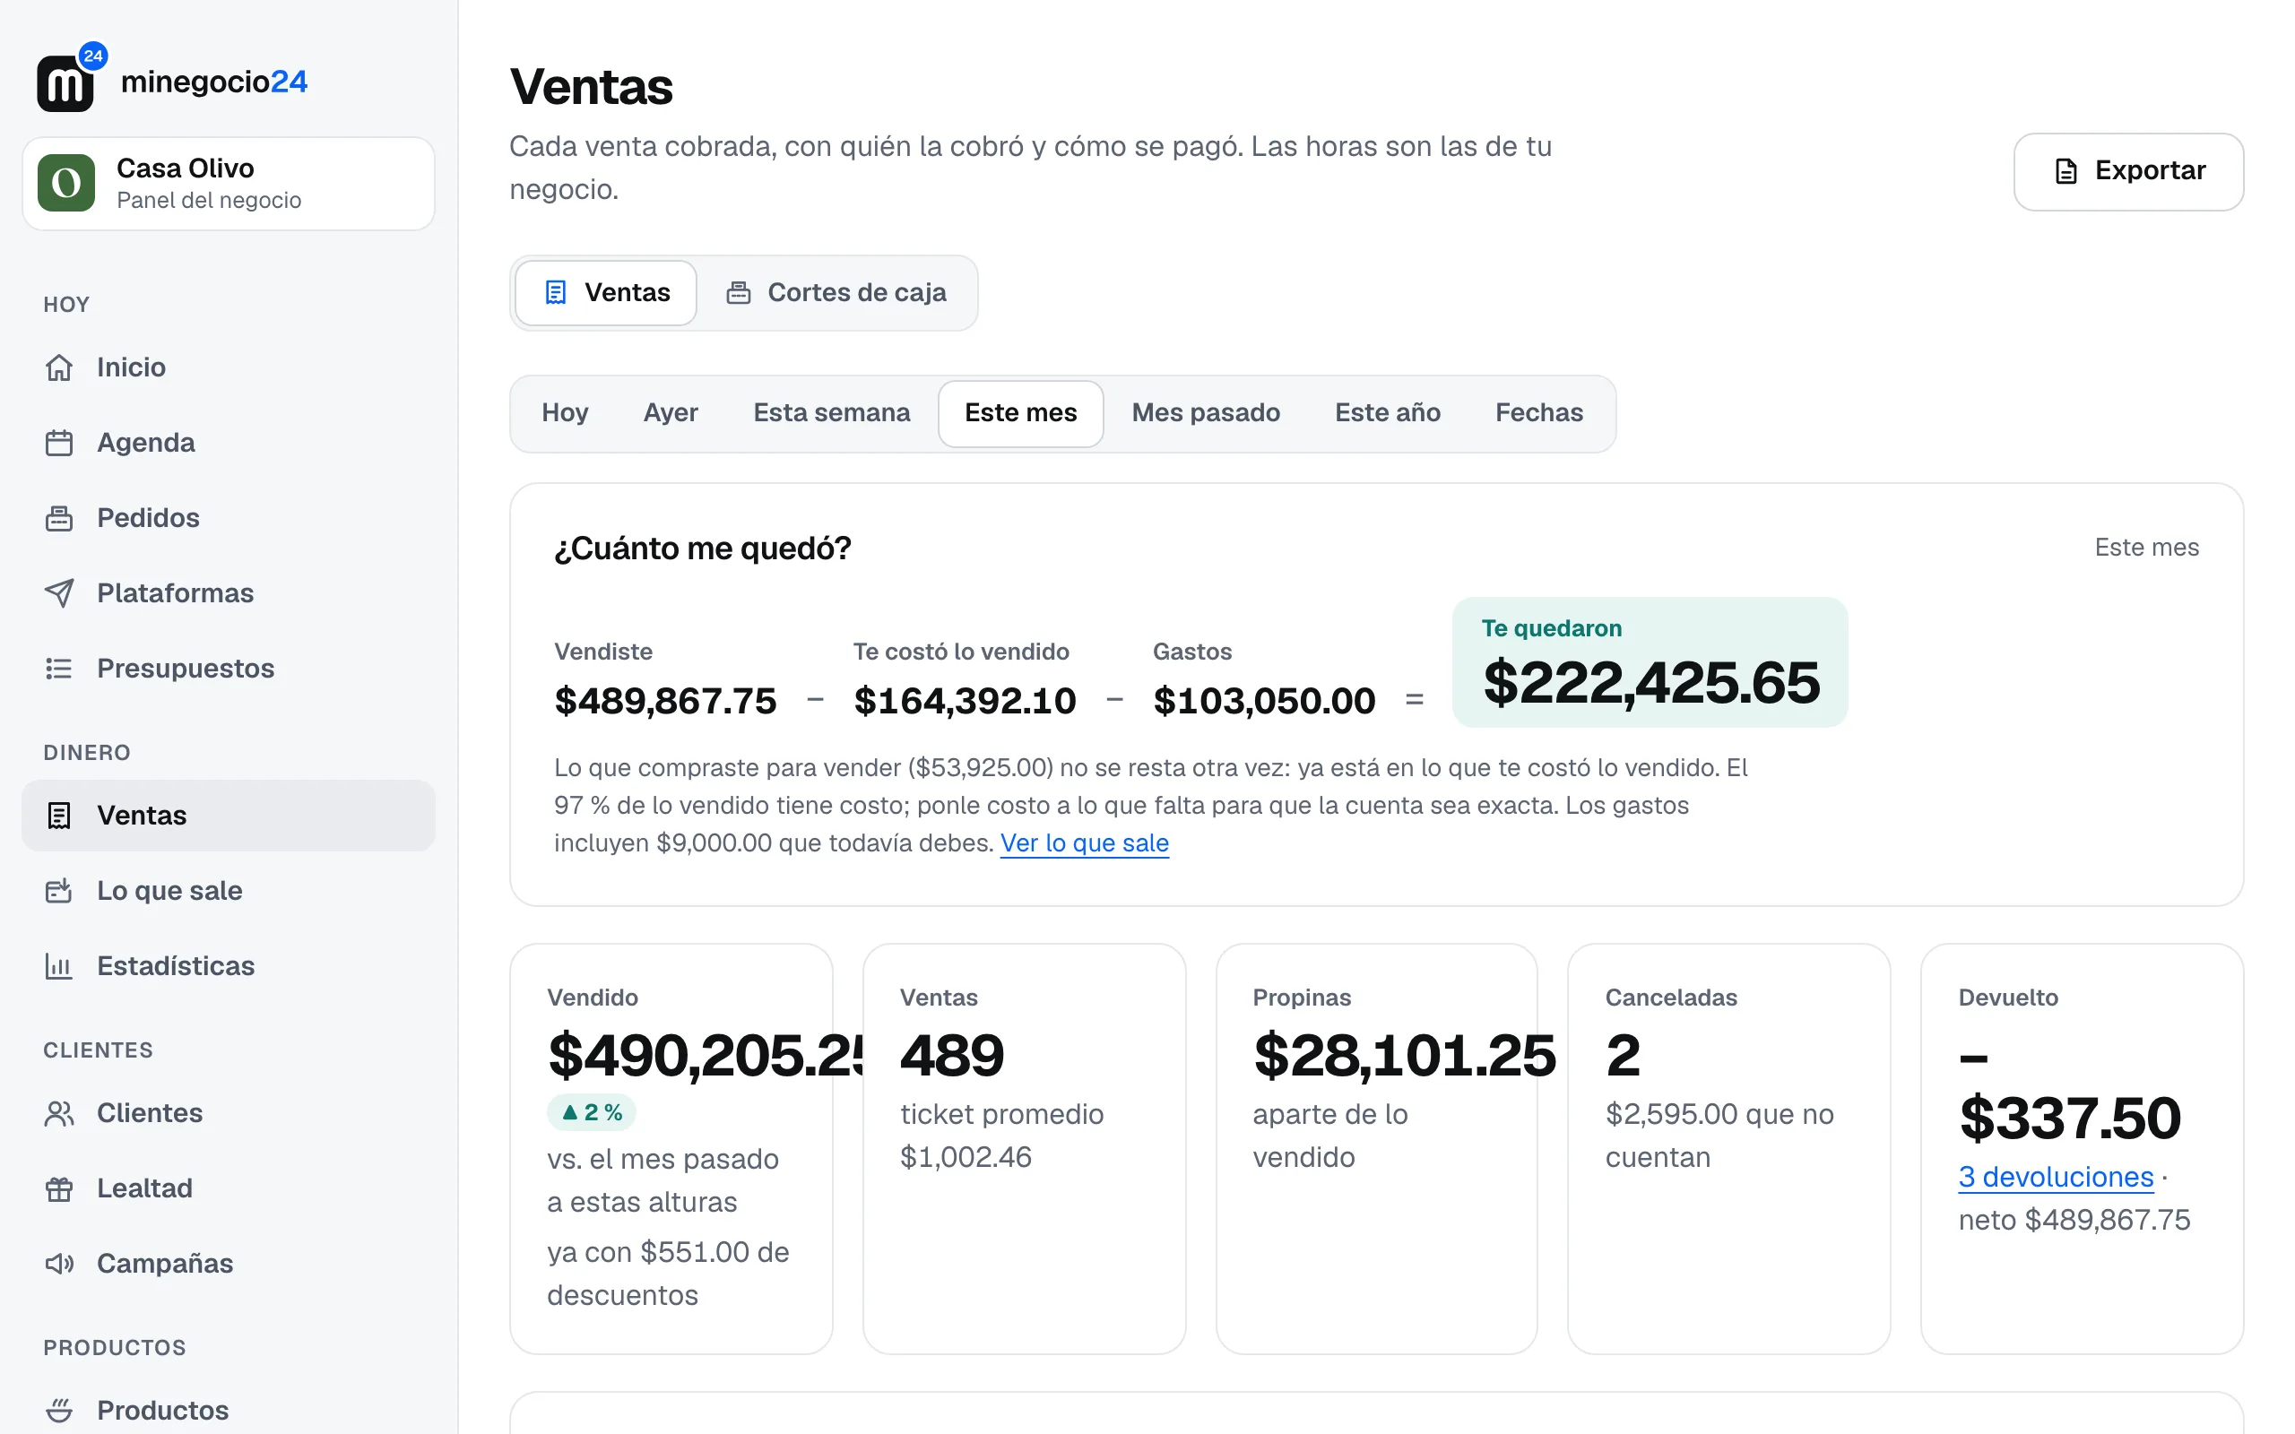The width and height of the screenshot is (2295, 1434).
Task: Filter sales by Ayer
Action: pos(671,412)
